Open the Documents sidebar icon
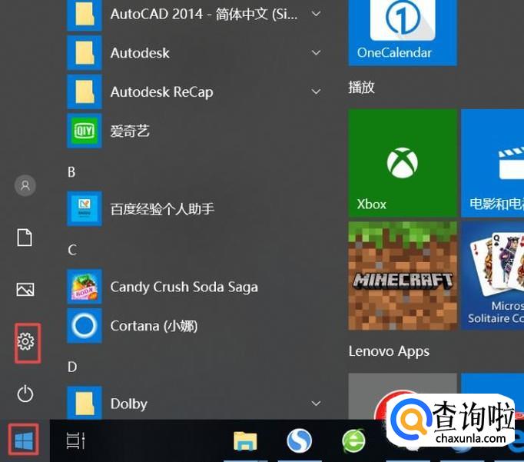Viewport: 524px width, 462px height. coord(25,238)
